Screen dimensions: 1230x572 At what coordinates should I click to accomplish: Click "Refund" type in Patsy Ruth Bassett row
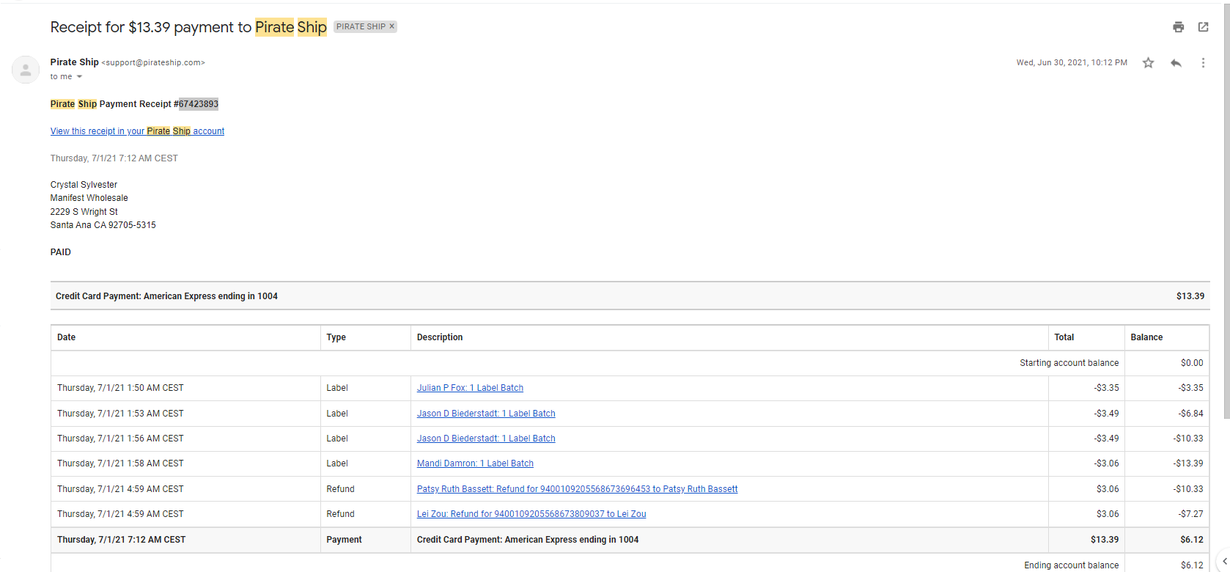coord(340,489)
